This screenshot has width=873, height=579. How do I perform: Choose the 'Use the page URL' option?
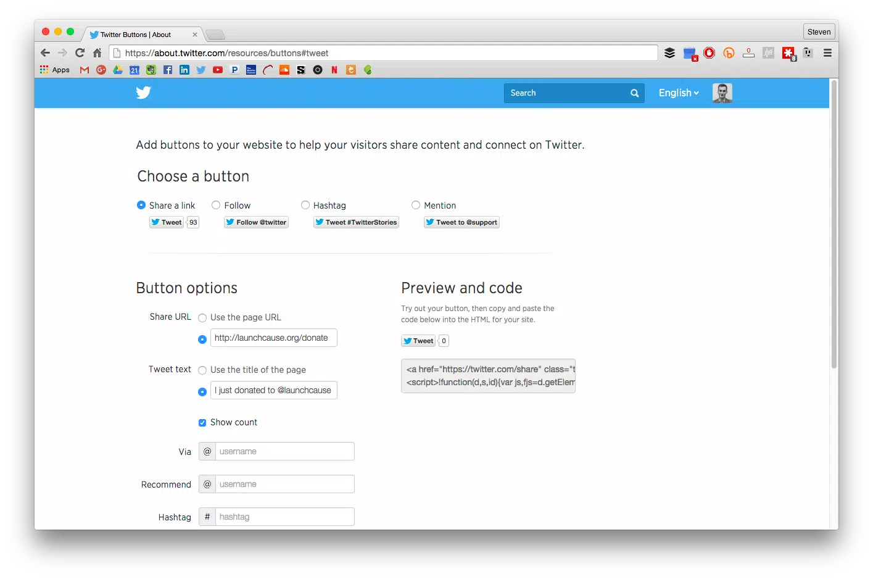pyautogui.click(x=202, y=318)
